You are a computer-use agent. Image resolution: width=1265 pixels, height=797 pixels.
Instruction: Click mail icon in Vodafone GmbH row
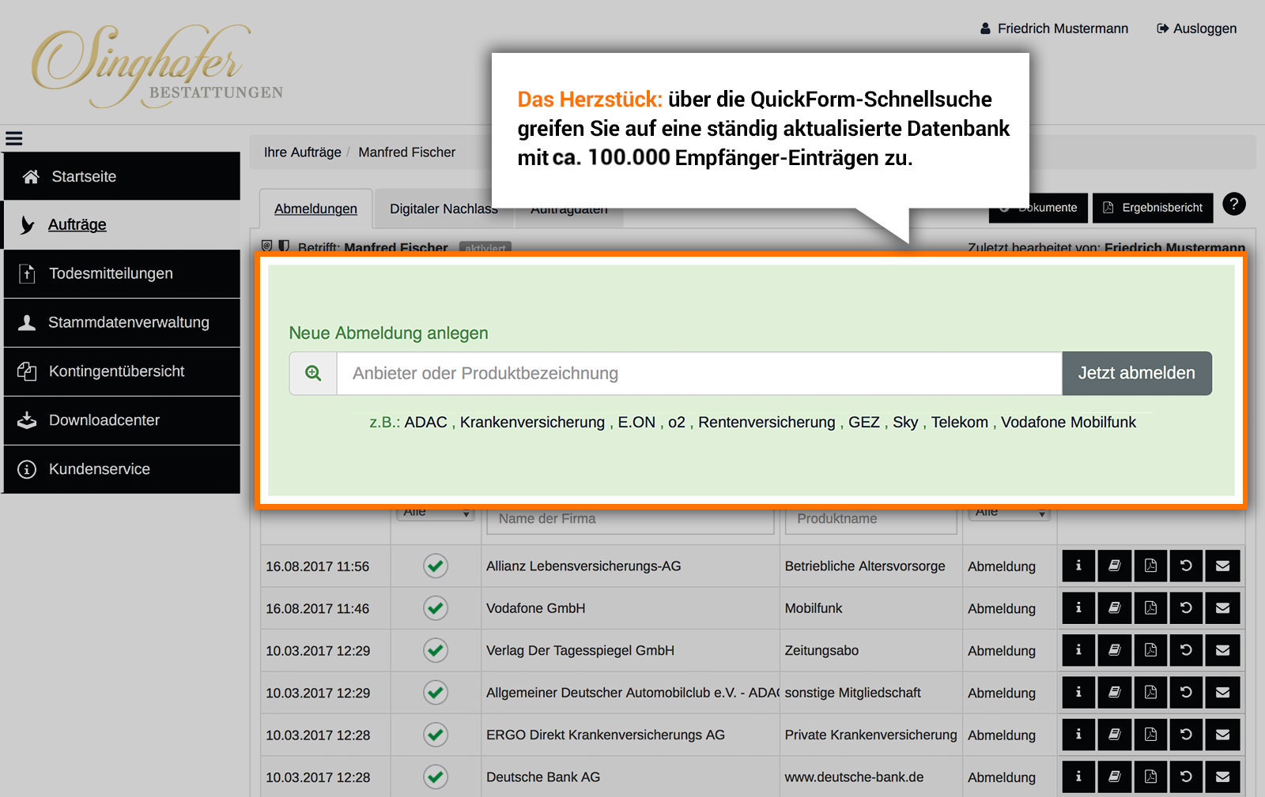tap(1222, 608)
